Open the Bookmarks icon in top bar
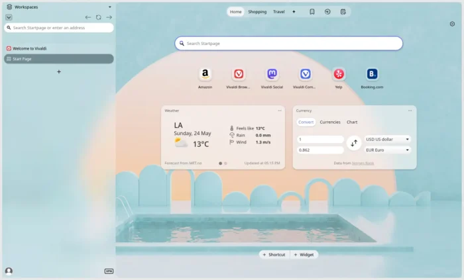This screenshot has width=464, height=280. coord(312,12)
